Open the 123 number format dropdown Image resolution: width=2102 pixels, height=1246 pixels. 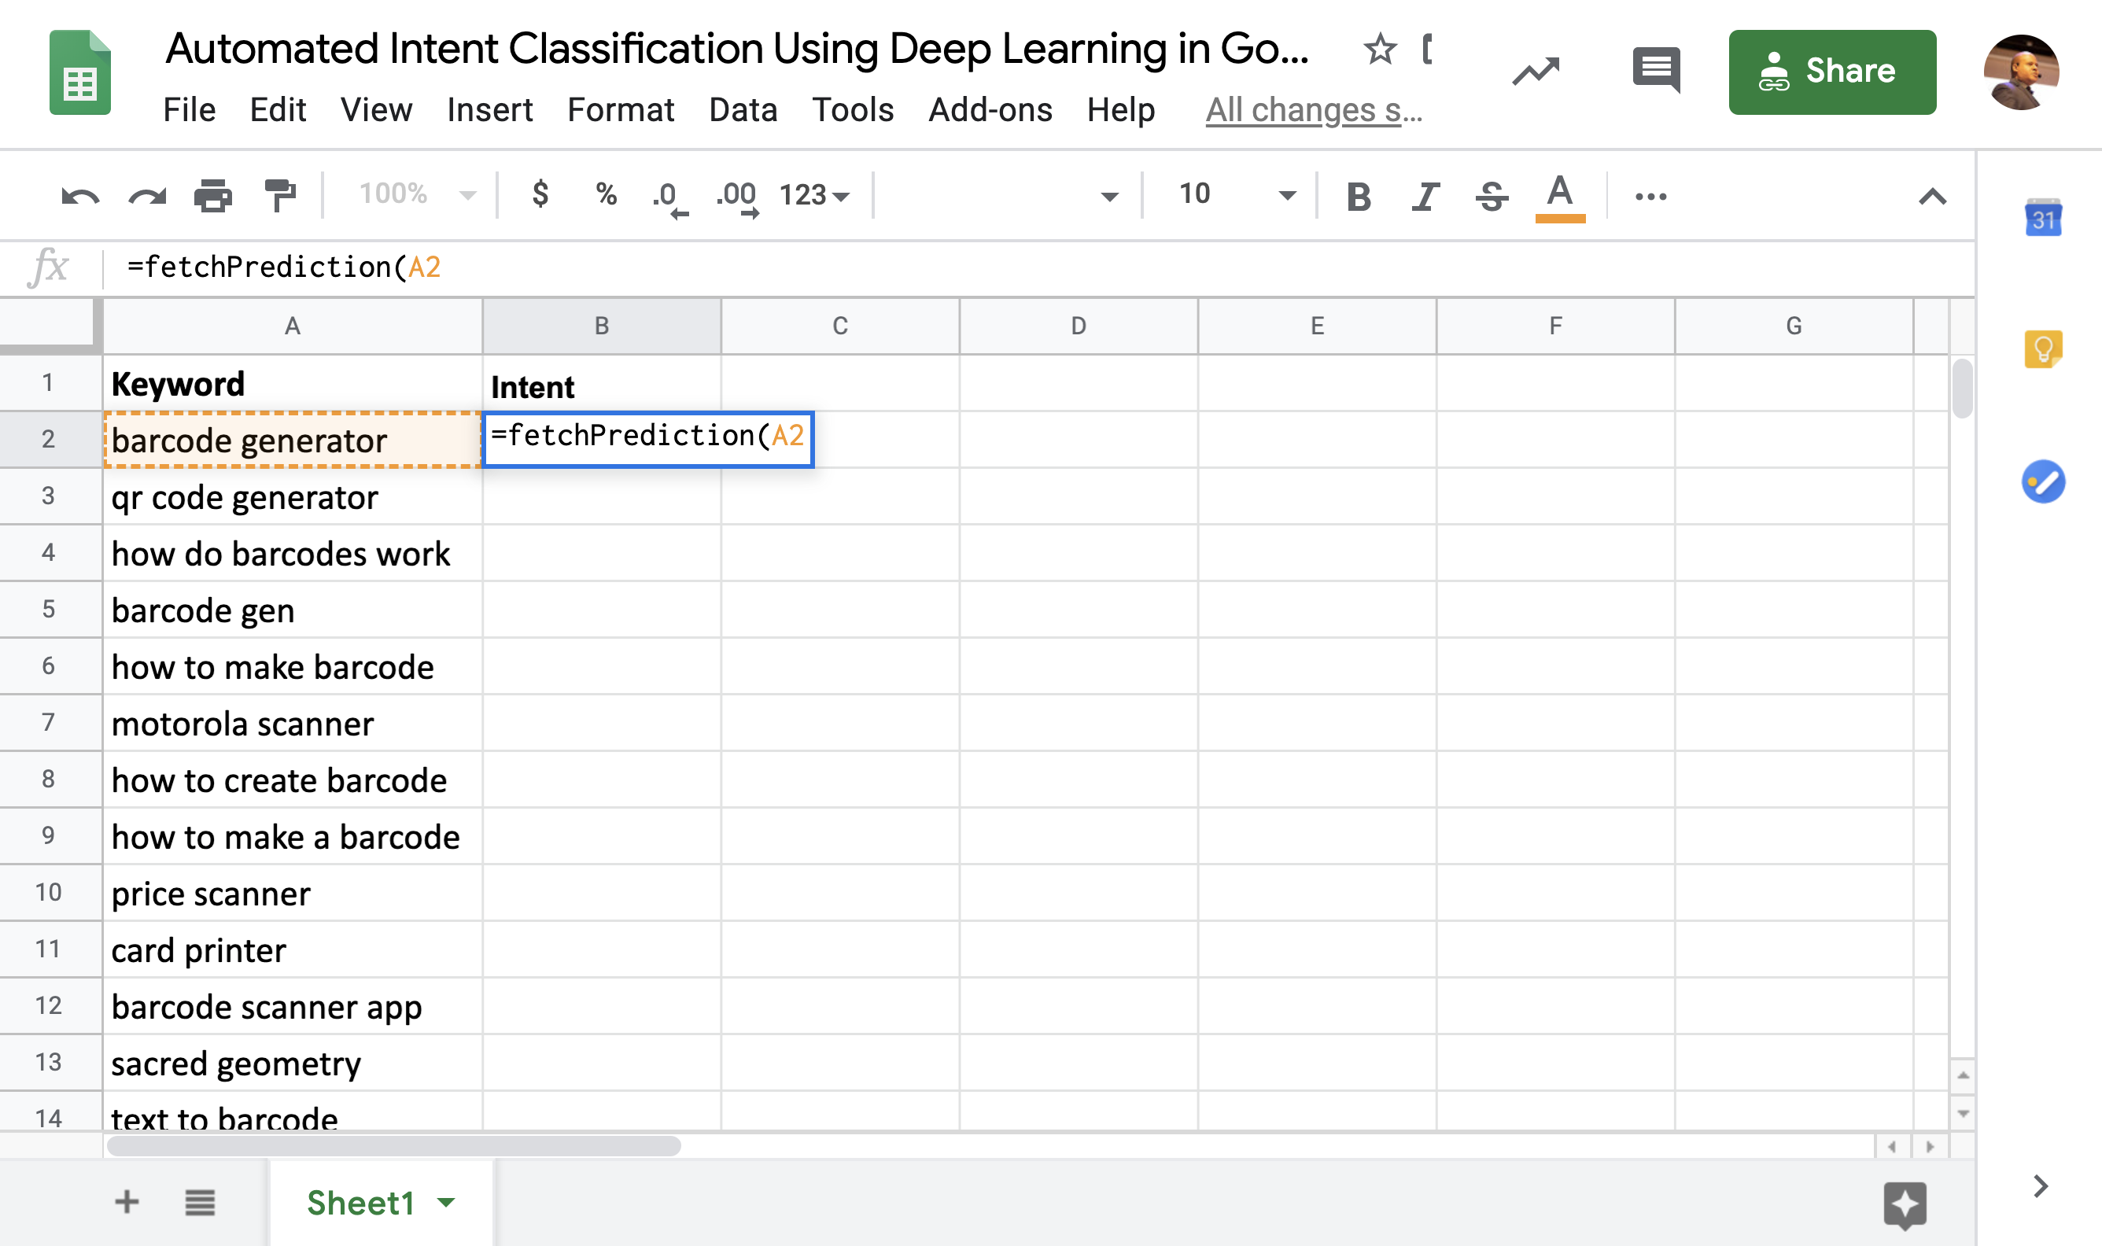(x=813, y=195)
